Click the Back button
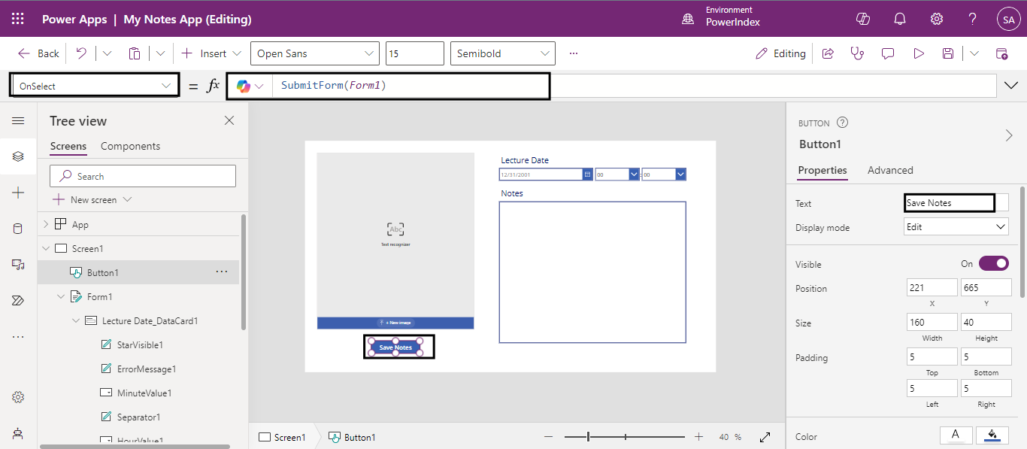Screen dimensions: 1027x449 point(38,53)
